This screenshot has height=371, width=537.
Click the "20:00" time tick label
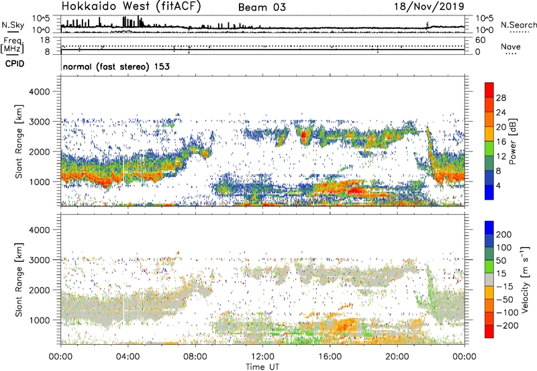(x=397, y=357)
